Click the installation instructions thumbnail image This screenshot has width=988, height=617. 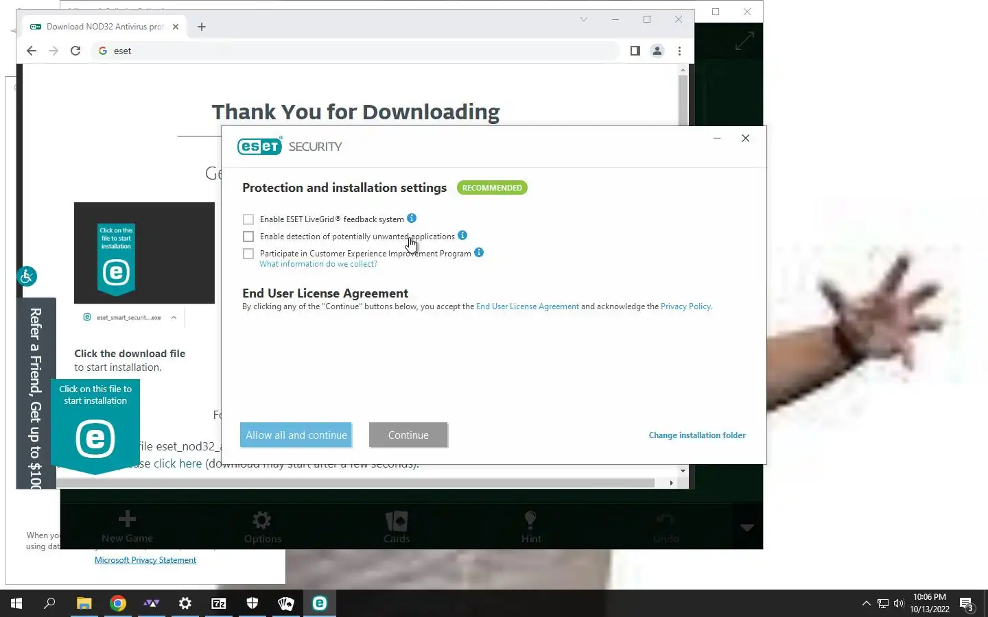pyautogui.click(x=144, y=253)
